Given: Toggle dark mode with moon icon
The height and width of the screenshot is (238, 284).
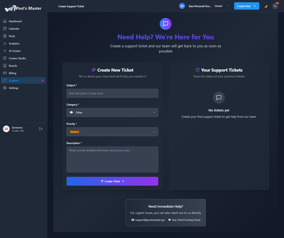Looking at the screenshot, I should coord(266,6).
